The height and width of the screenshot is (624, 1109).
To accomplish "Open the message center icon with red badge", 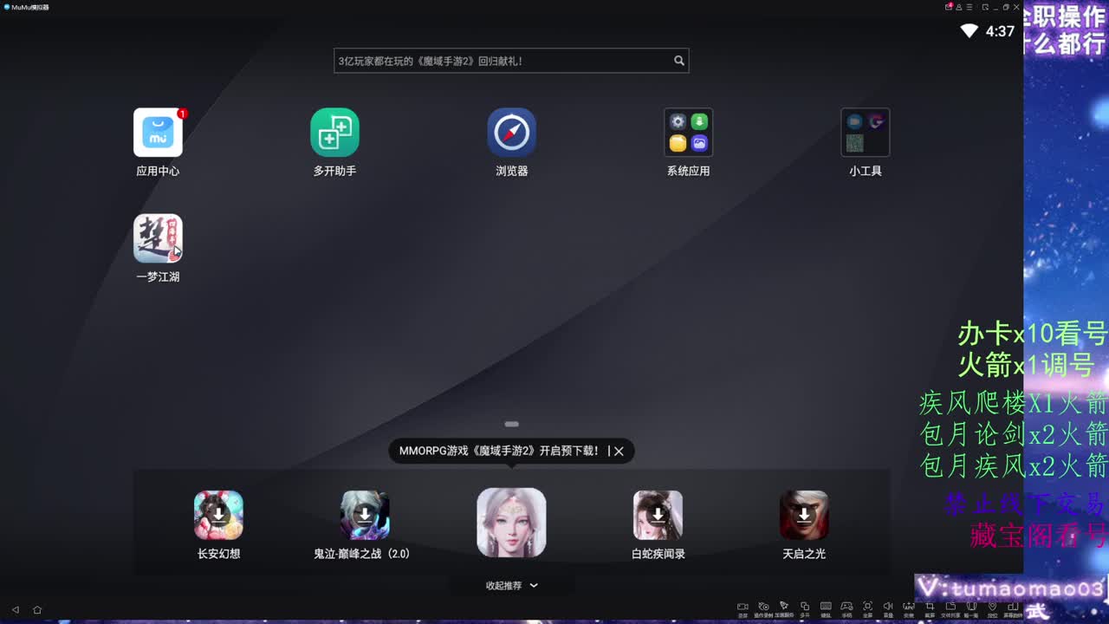I will [949, 7].
